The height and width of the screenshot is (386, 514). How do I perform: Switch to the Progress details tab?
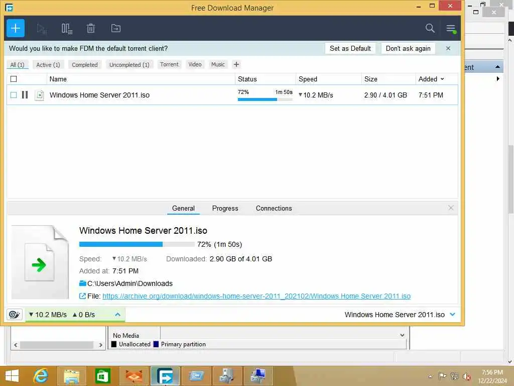point(225,209)
